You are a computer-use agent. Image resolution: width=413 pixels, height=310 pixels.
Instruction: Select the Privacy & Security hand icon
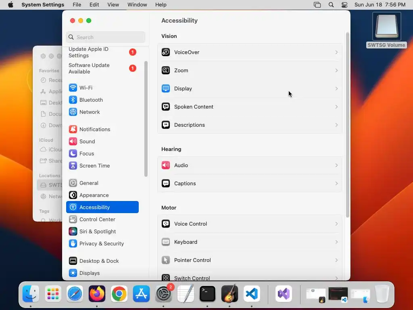(x=73, y=244)
